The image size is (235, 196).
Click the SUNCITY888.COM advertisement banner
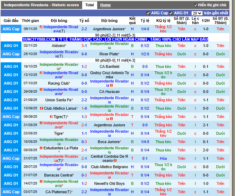[x=115, y=39]
